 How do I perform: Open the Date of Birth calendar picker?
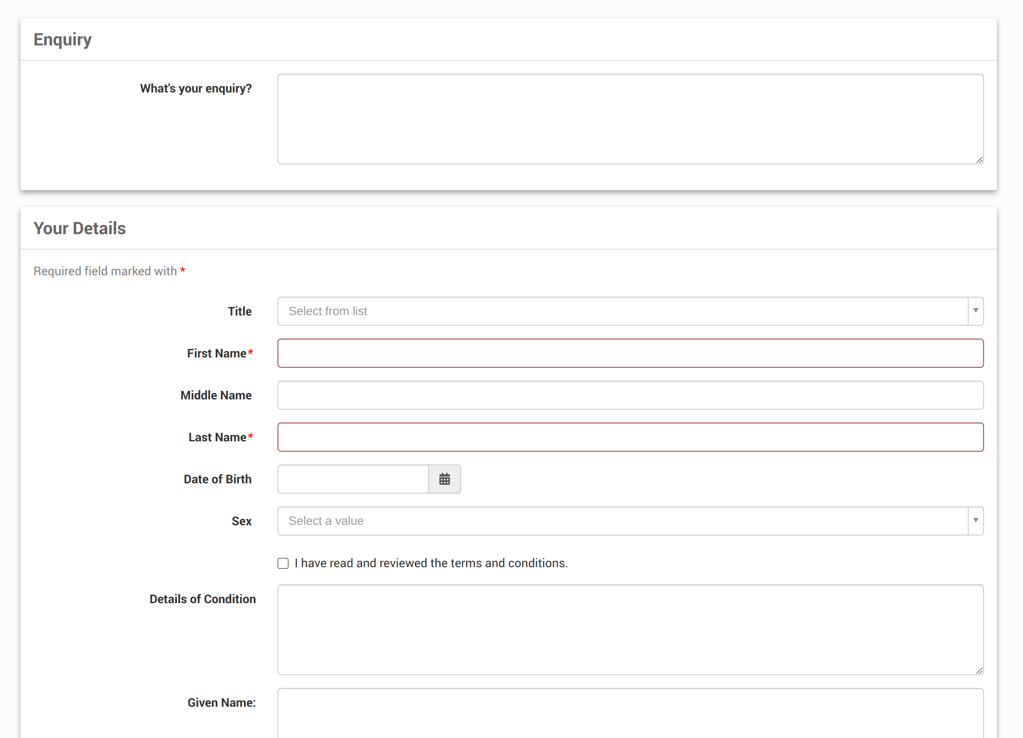click(444, 479)
